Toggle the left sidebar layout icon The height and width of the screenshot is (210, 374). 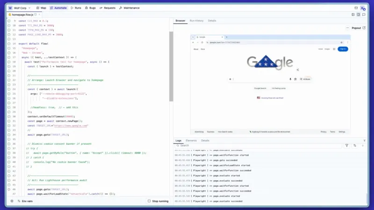tap(353, 14)
